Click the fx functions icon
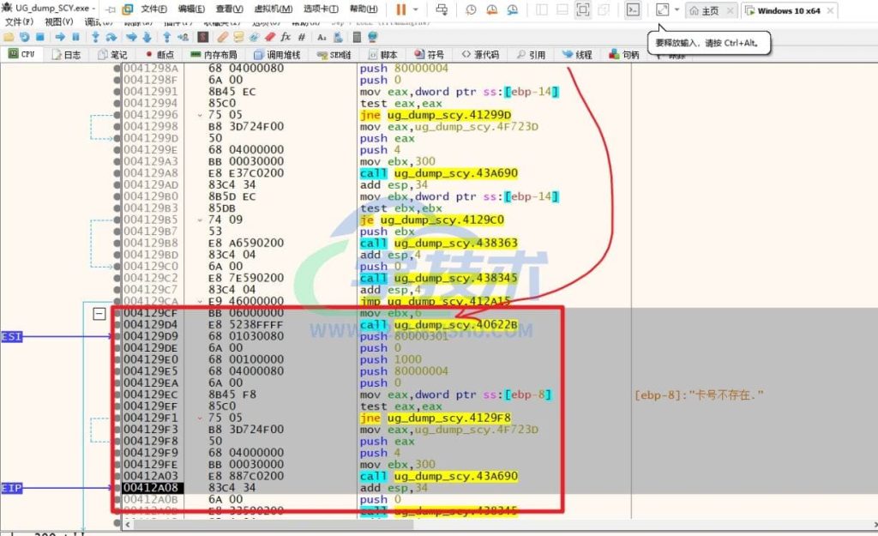Image resolution: width=878 pixels, height=536 pixels. [286, 38]
